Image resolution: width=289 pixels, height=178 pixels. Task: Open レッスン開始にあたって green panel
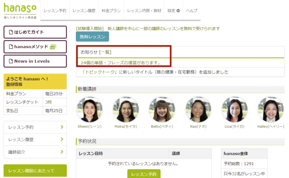tap(35, 171)
